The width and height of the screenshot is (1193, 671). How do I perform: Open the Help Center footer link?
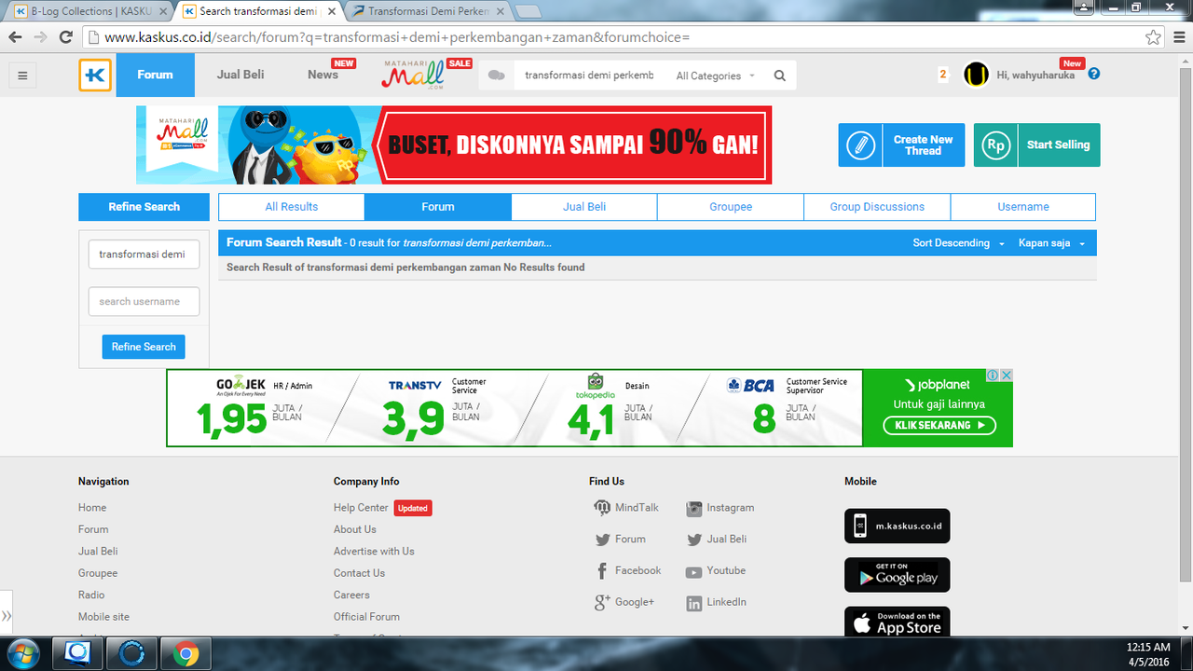pos(361,508)
